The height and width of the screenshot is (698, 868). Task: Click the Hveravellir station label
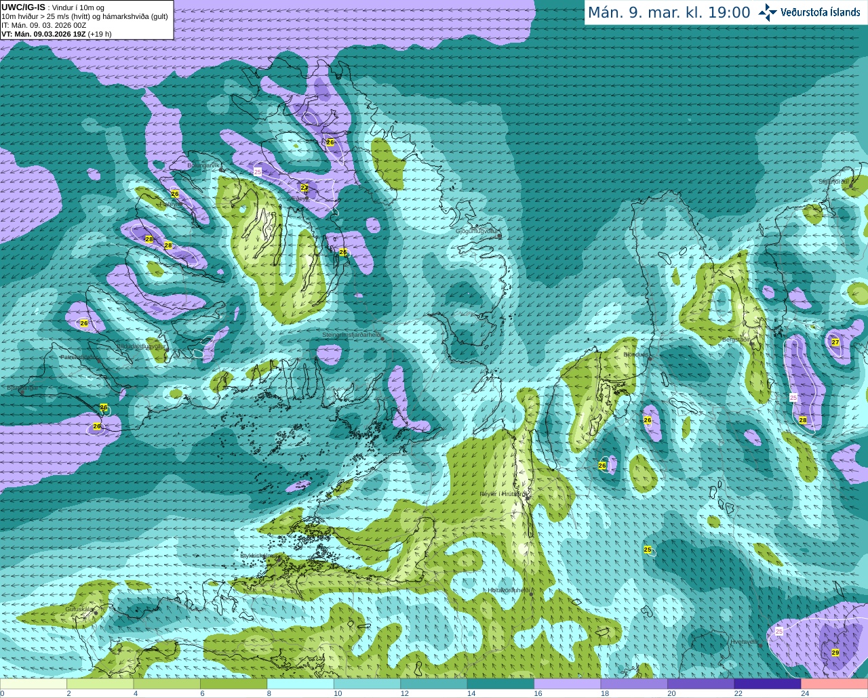pyautogui.click(x=745, y=641)
